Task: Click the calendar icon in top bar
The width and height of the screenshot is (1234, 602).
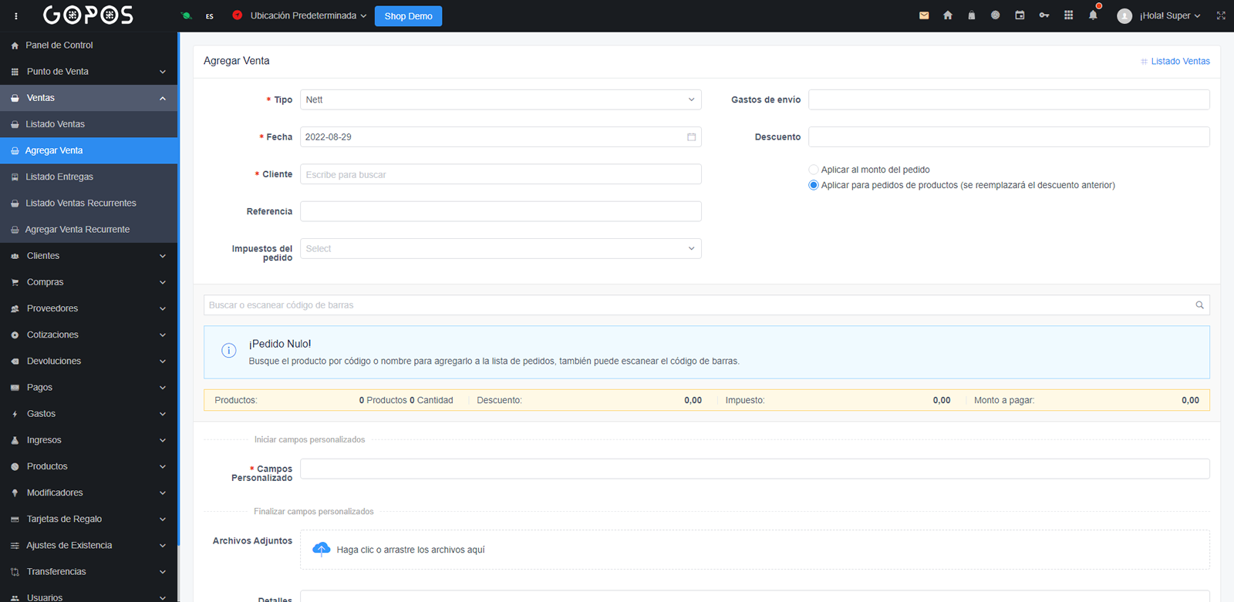Action: click(1020, 15)
